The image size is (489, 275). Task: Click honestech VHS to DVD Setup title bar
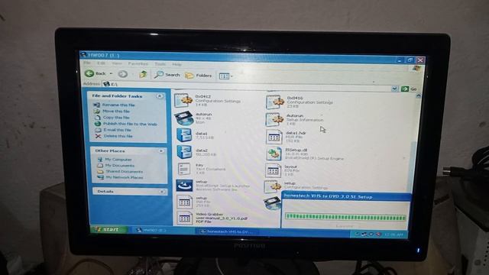coord(345,196)
